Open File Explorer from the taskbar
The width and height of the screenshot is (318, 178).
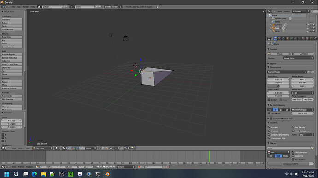43,174
